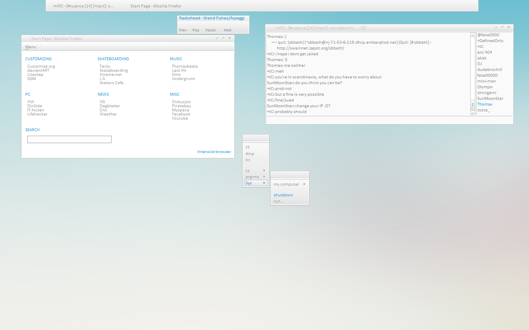Select shinigami in the nick list
The image size is (529, 330).
tap(487, 93)
